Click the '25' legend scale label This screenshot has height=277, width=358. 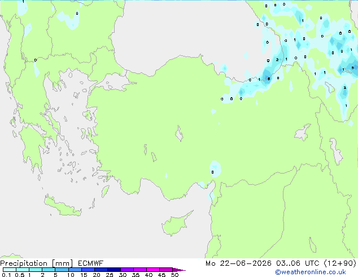[110, 275]
